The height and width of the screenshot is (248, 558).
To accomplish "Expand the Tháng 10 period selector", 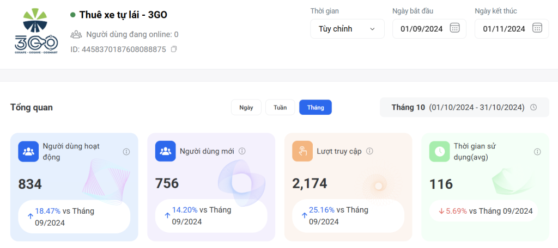I will [458, 107].
